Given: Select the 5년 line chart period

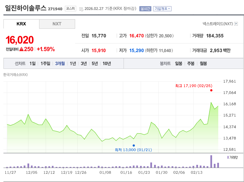Looking at the screenshot, I should 95,63.
